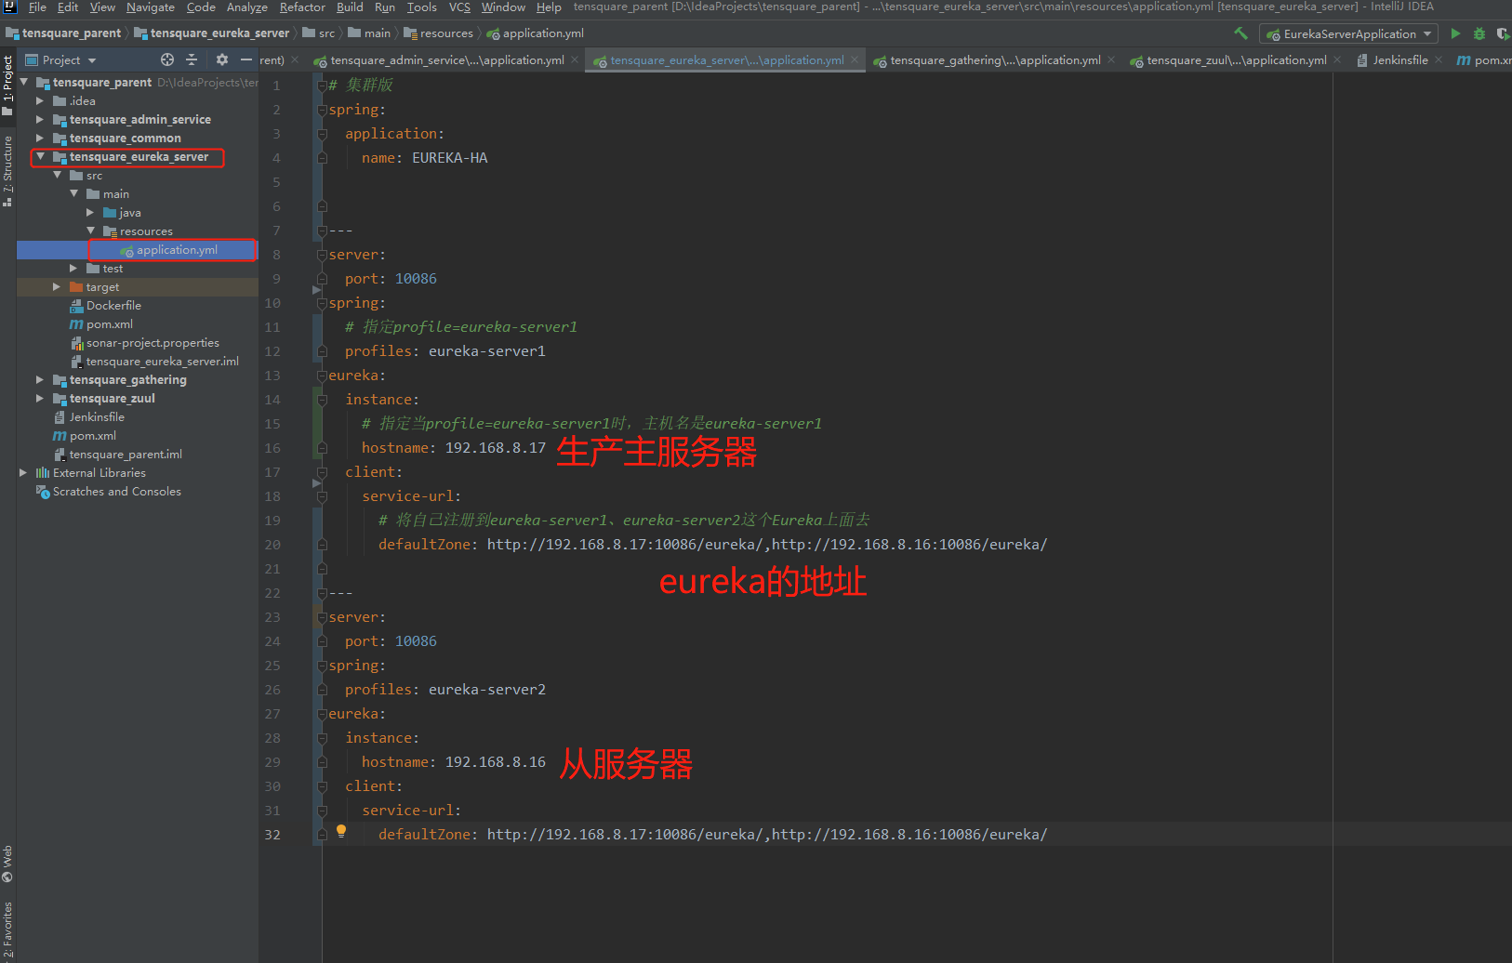Image resolution: width=1512 pixels, height=963 pixels.
Task: Click the profiles: eureka-server2 line
Action: (445, 690)
